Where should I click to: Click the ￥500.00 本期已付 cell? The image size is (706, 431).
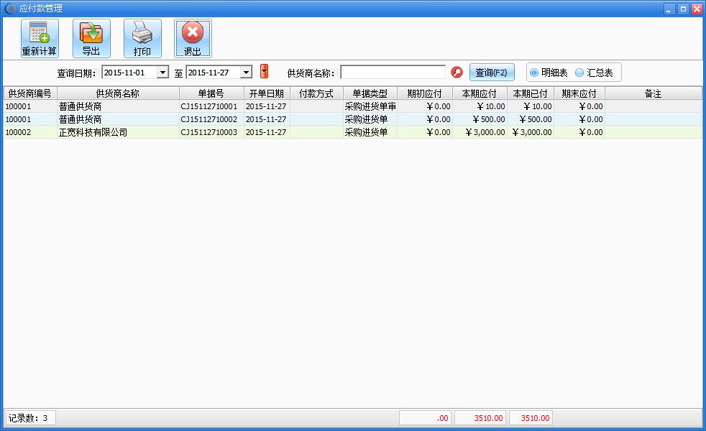point(531,119)
